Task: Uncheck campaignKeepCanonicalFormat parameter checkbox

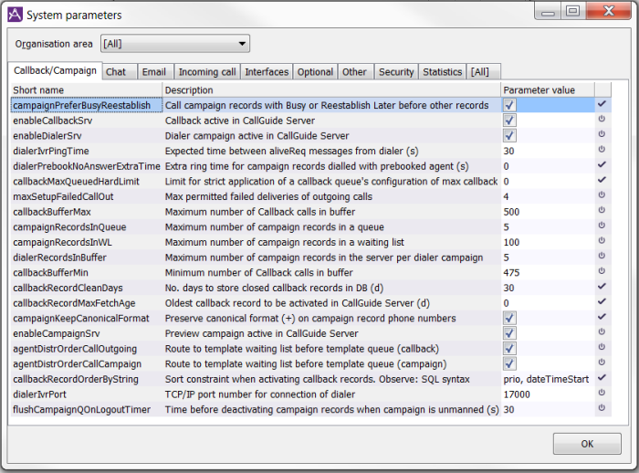Action: (x=509, y=319)
